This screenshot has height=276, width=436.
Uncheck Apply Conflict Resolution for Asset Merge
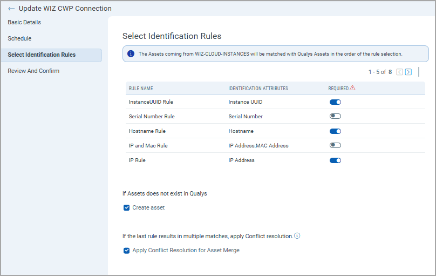click(x=127, y=250)
